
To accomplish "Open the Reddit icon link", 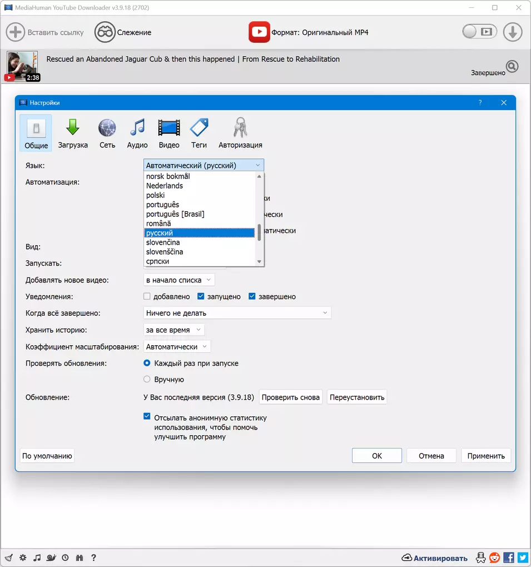I will (x=494, y=558).
